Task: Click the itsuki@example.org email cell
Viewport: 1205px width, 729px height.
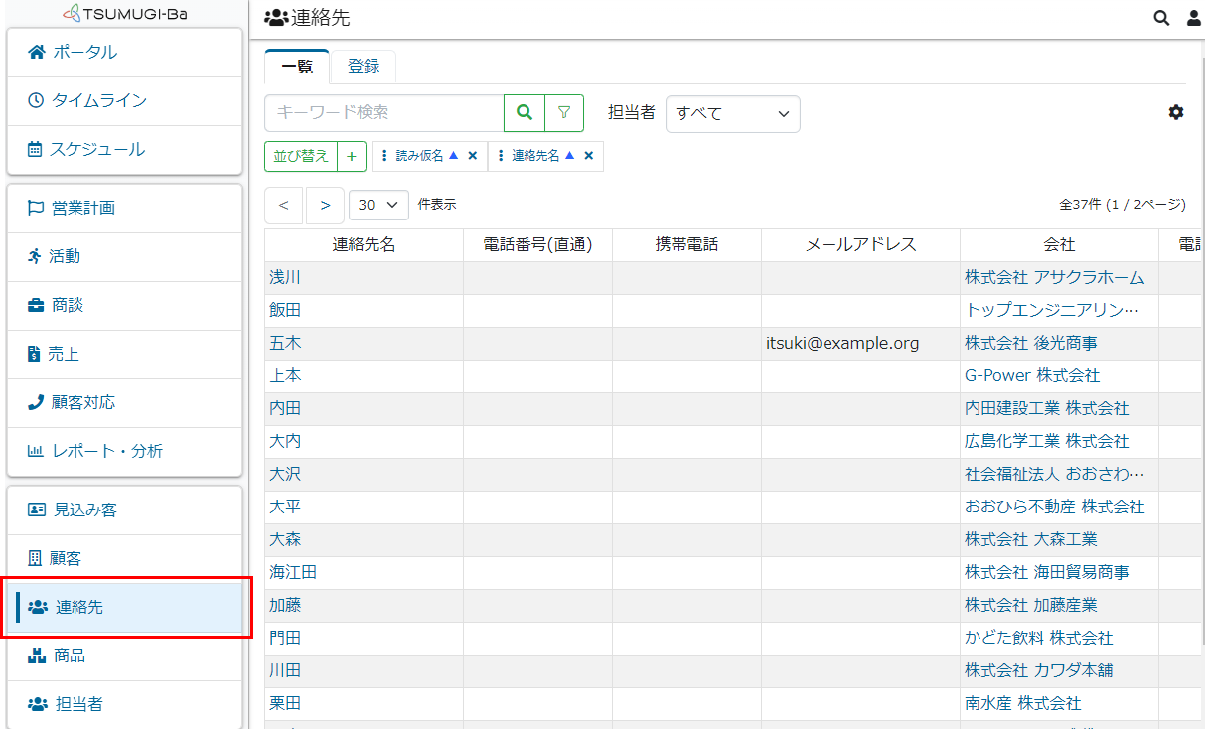Action: pyautogui.click(x=860, y=344)
